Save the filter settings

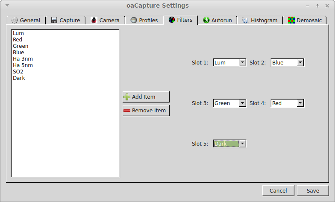pos(313,190)
